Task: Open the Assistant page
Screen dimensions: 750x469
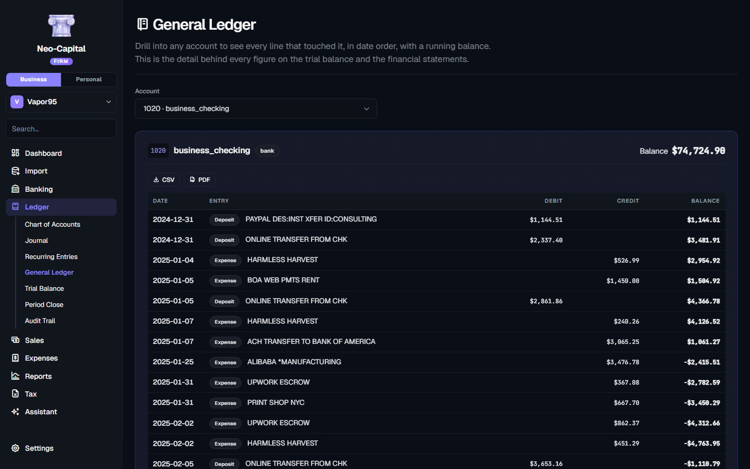Action: pos(61,412)
